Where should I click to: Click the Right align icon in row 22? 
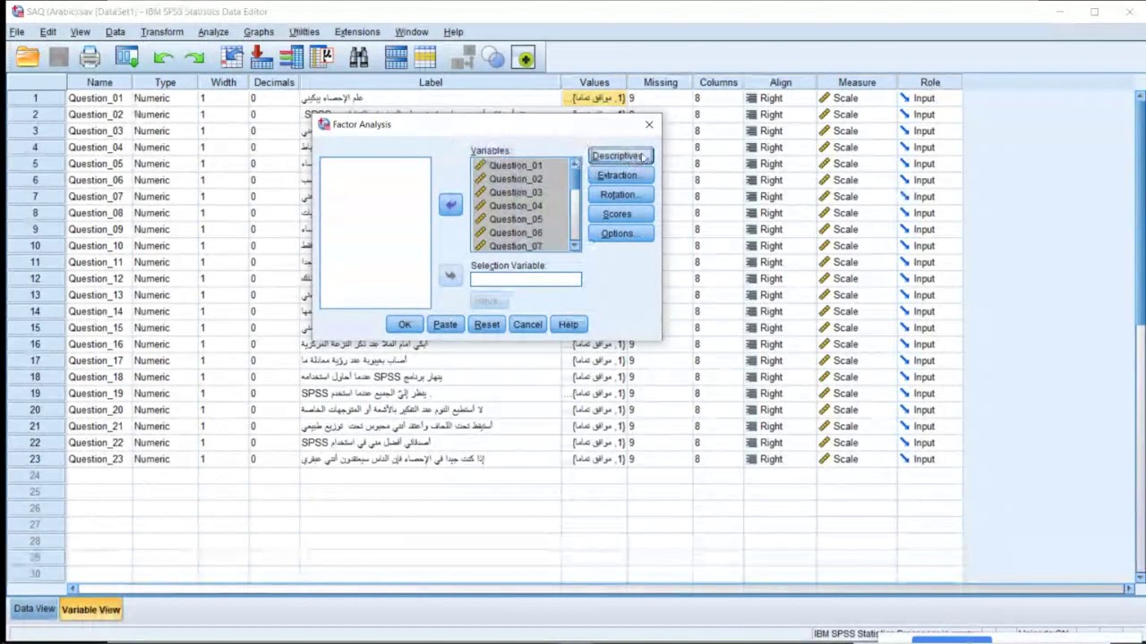751,443
